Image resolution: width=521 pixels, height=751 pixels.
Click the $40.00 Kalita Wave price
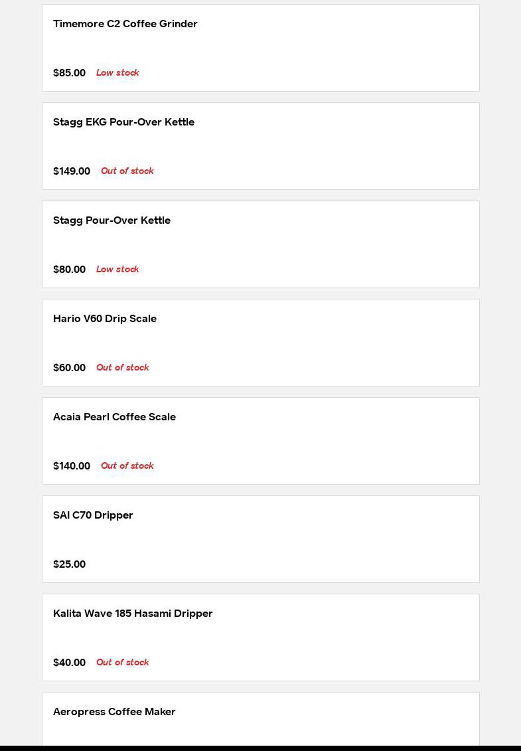click(69, 663)
